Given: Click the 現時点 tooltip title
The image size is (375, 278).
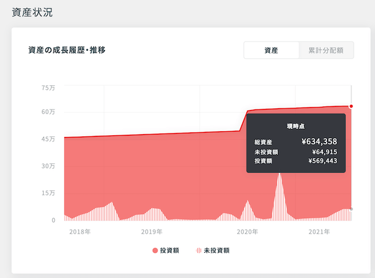Looking at the screenshot, I should tap(296, 126).
